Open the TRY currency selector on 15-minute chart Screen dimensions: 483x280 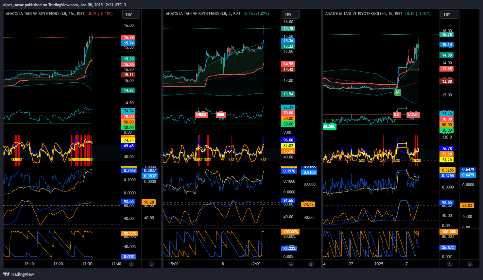pyautogui.click(x=449, y=14)
